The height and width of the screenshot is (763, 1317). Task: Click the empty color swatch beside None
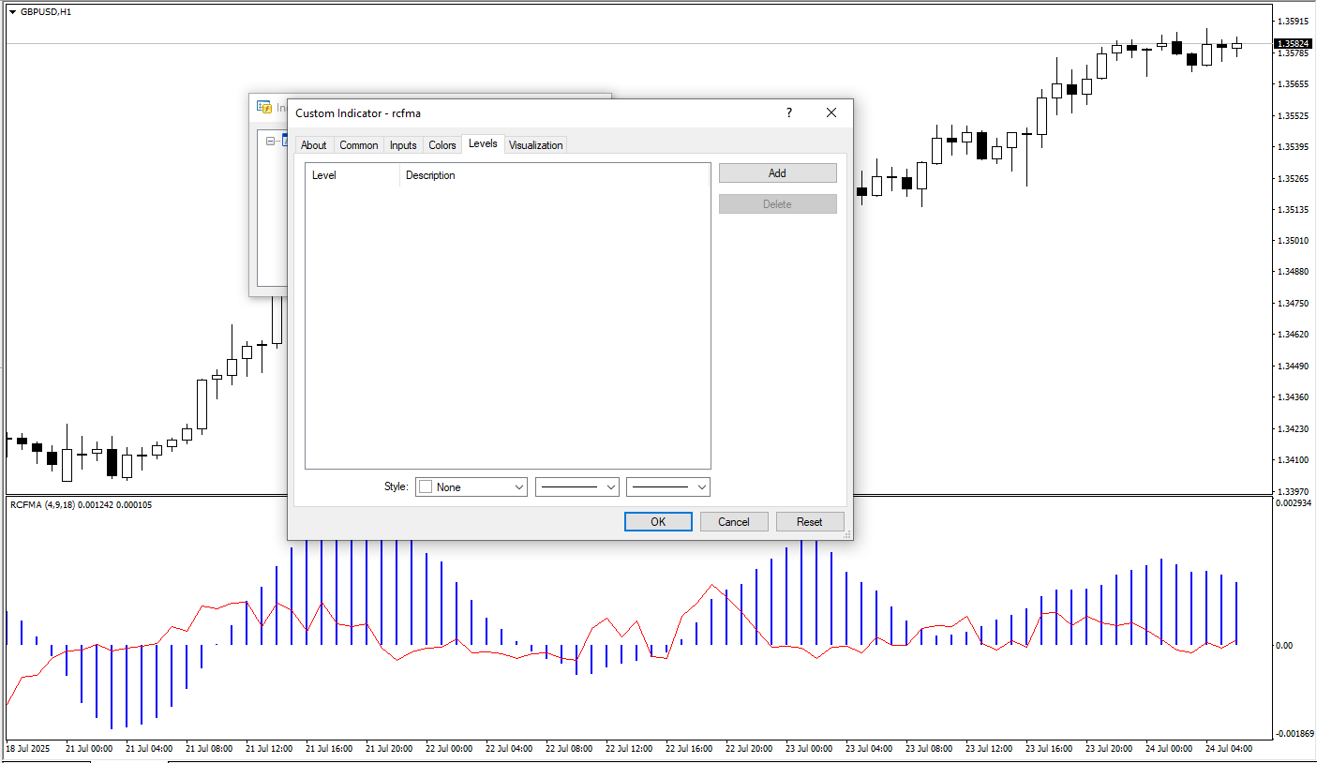tap(426, 487)
